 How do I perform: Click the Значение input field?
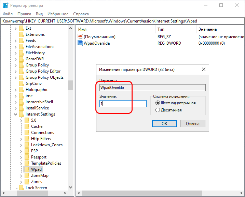click(x=123, y=104)
